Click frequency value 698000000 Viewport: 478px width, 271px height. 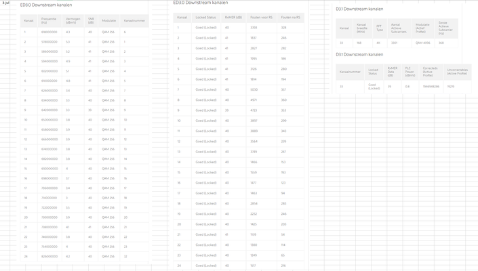[x=49, y=178]
